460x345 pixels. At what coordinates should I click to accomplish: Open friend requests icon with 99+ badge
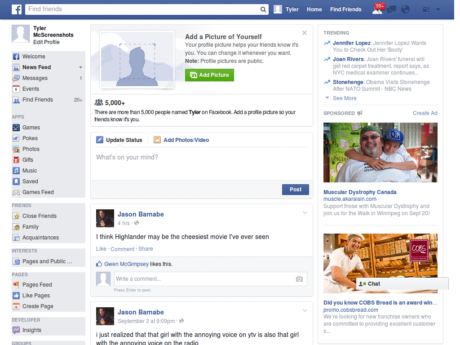click(x=378, y=9)
